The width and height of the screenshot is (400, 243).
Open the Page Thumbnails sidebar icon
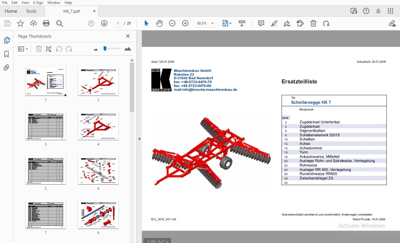pos(7,40)
